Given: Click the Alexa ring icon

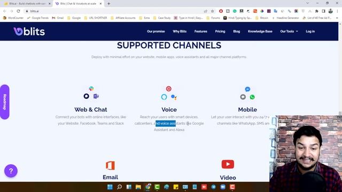Looking at the screenshot, I should 164,97.
